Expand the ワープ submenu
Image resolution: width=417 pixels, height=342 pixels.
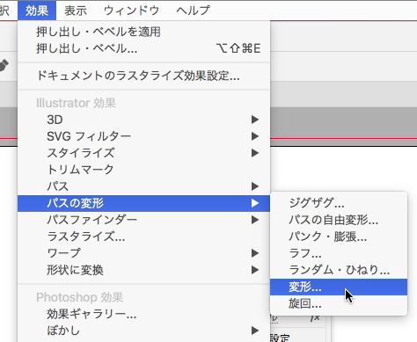[143, 253]
